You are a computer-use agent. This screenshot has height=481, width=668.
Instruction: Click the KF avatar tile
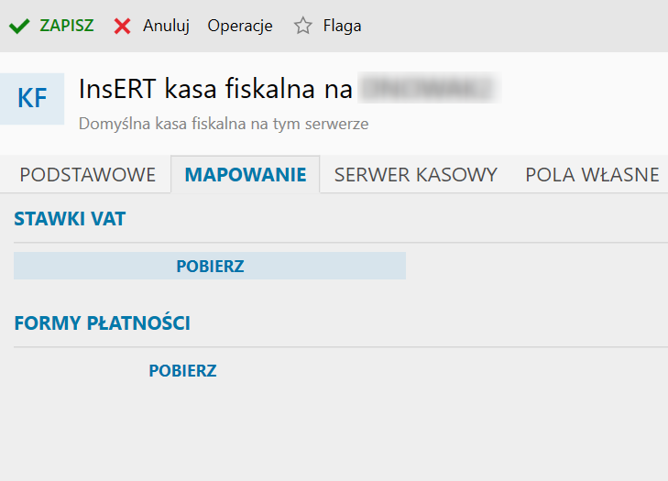pyautogui.click(x=32, y=98)
